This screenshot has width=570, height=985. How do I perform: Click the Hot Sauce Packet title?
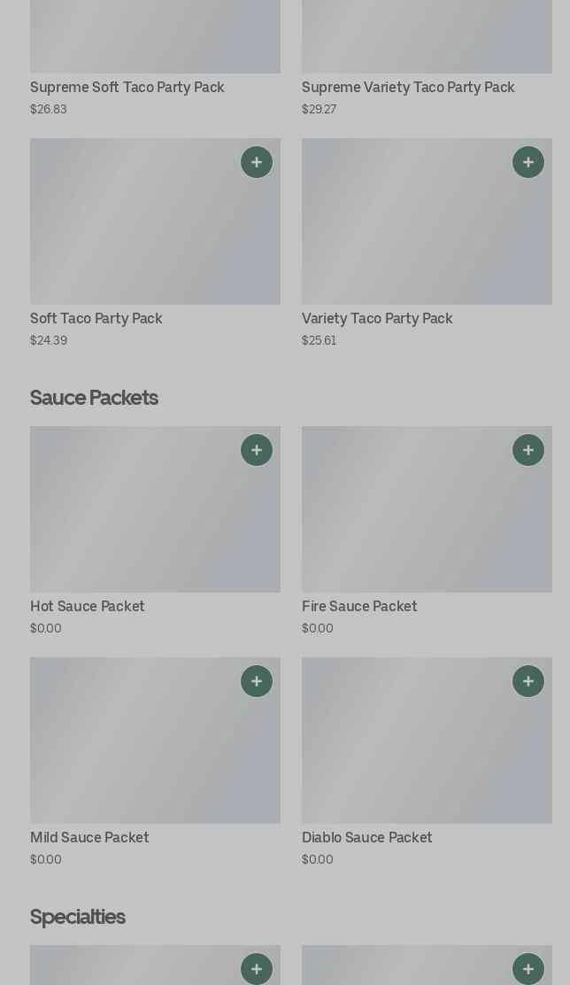[88, 607]
